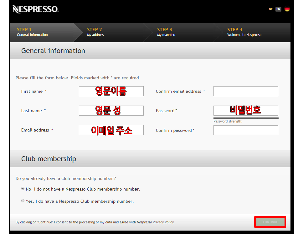Click the 'Please fill the form below' instruction text
Image resolution: width=303 pixels, height=234 pixels.
point(78,78)
